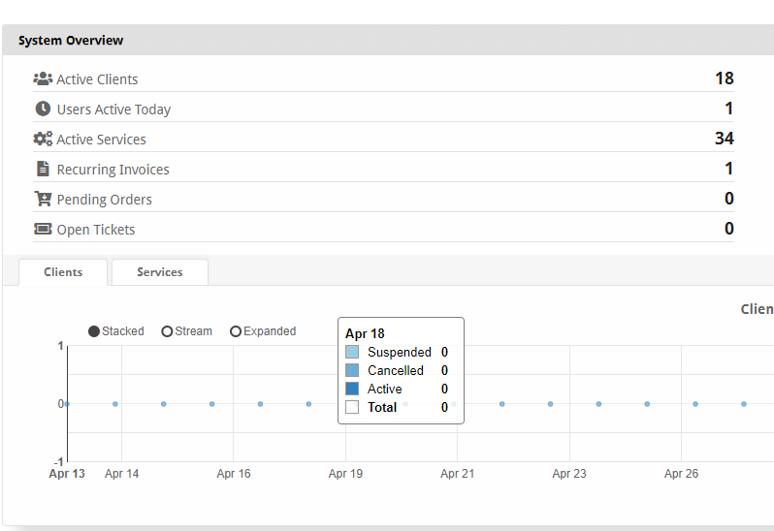
Task: Open the Open Tickets label
Action: coord(96,230)
